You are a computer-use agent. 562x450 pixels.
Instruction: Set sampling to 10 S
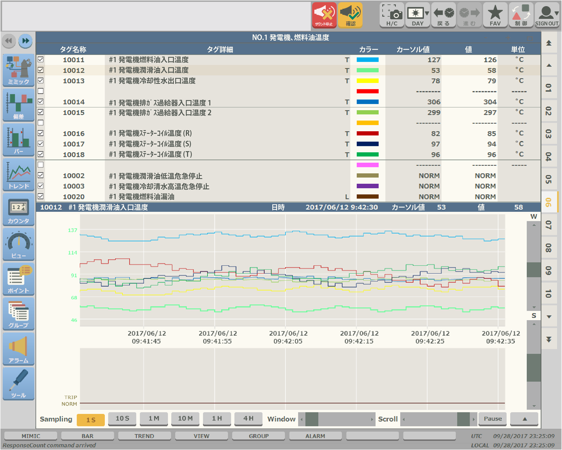point(122,418)
